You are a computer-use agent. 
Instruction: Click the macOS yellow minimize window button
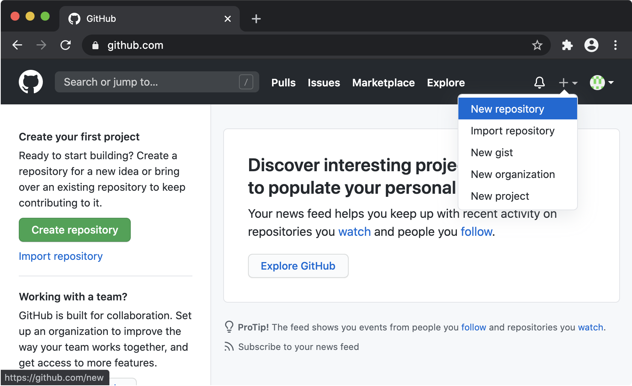click(x=30, y=16)
